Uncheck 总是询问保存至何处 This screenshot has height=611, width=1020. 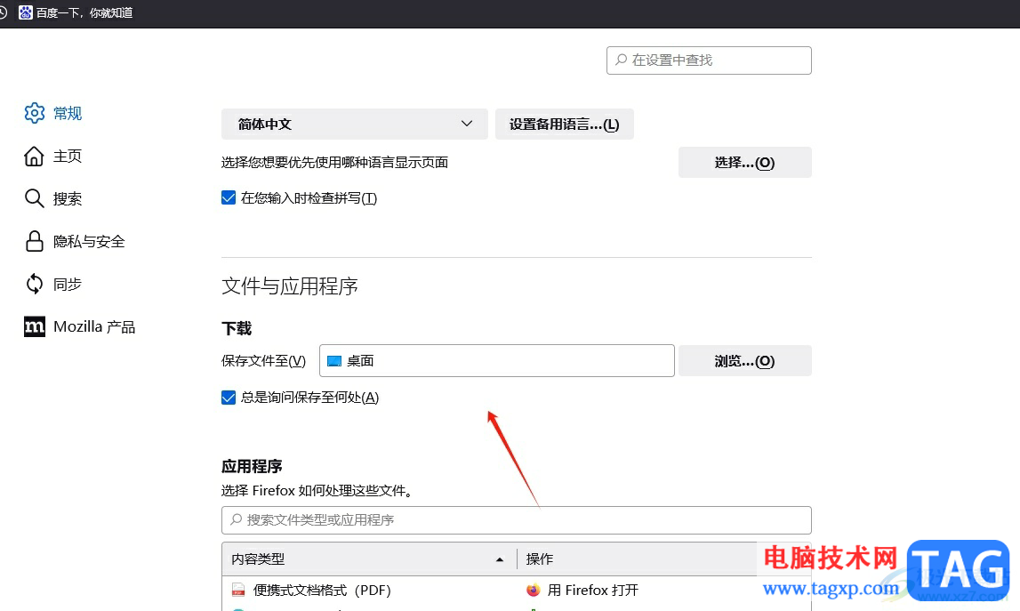pos(229,397)
